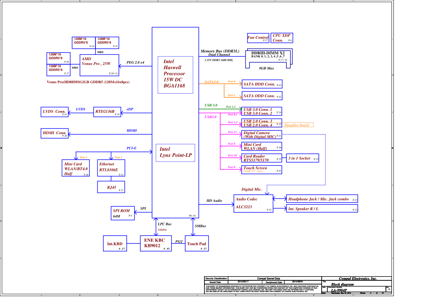422x298 pixels.
Task: Select the SATA ODD Conn. block
Action: 262,96
